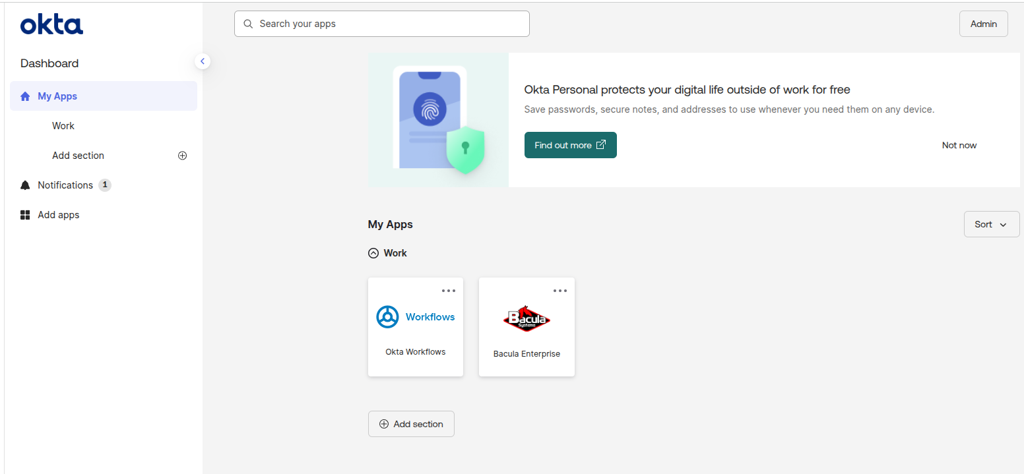
Task: Click the Add apps grid icon
Action: click(25, 215)
